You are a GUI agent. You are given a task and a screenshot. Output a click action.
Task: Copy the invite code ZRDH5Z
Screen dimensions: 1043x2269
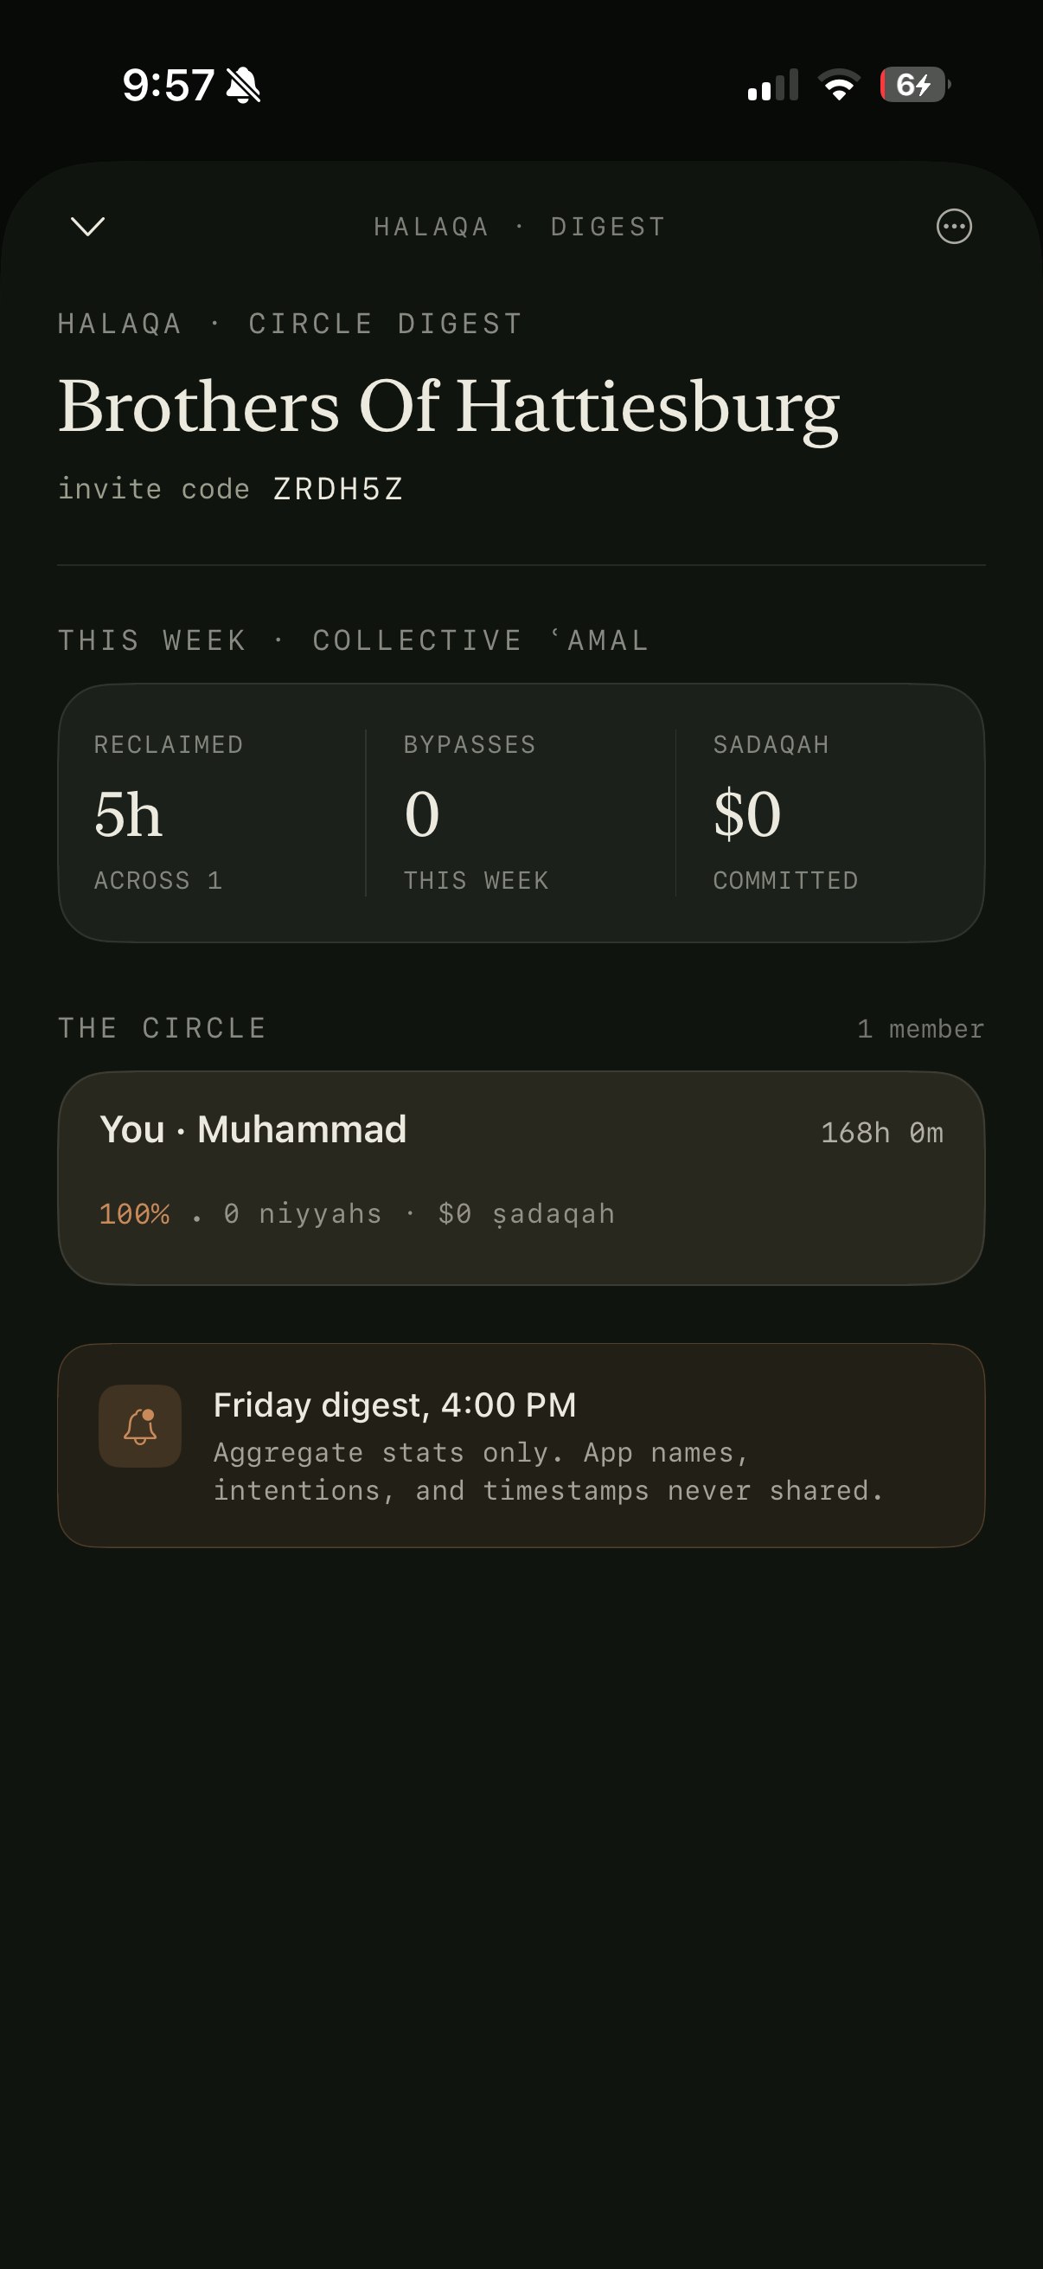(x=339, y=489)
